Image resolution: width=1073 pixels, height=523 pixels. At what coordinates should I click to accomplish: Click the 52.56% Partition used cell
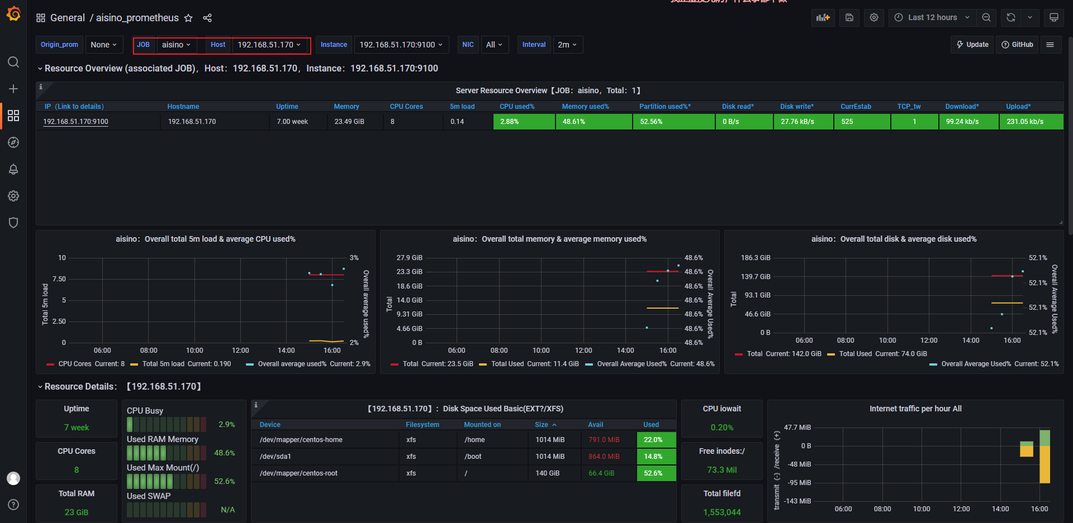(x=674, y=122)
